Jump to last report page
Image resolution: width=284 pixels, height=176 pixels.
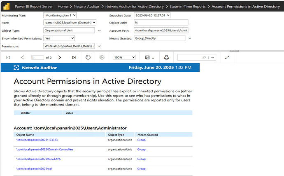click(x=74, y=58)
